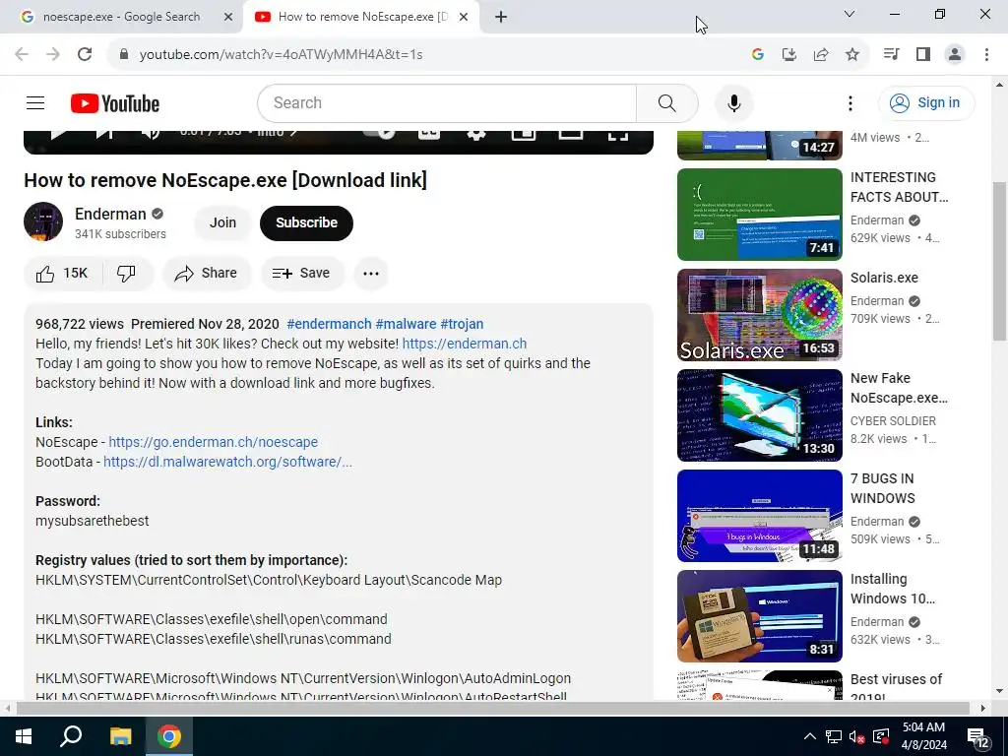
Task: Click the horizontal scrollbar at page bottom
Action: pos(492,708)
